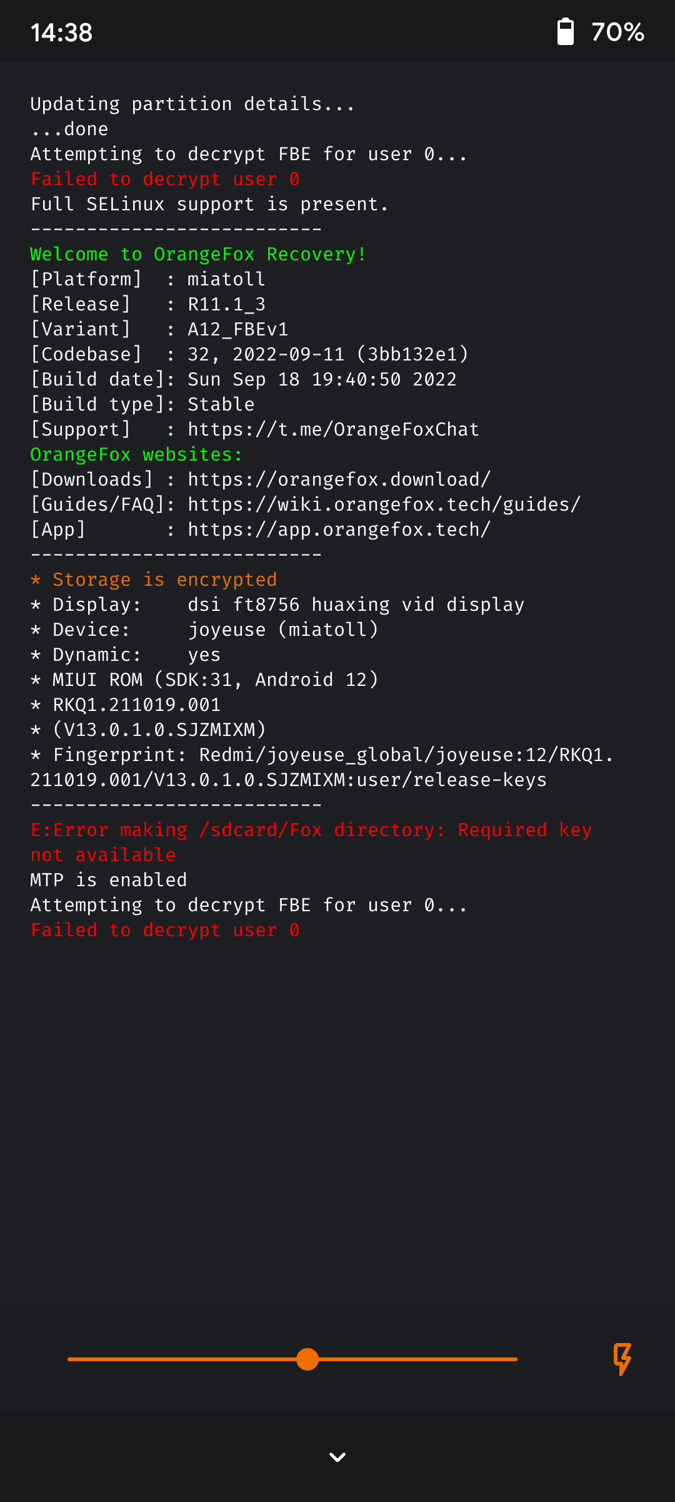
Task: Open the app.orangefox.tech link
Action: (x=339, y=529)
